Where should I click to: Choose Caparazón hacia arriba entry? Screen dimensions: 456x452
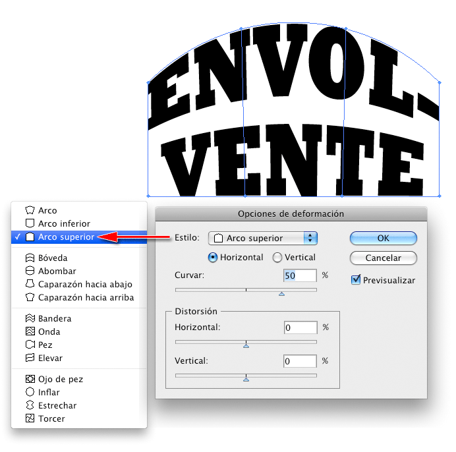pos(79,297)
